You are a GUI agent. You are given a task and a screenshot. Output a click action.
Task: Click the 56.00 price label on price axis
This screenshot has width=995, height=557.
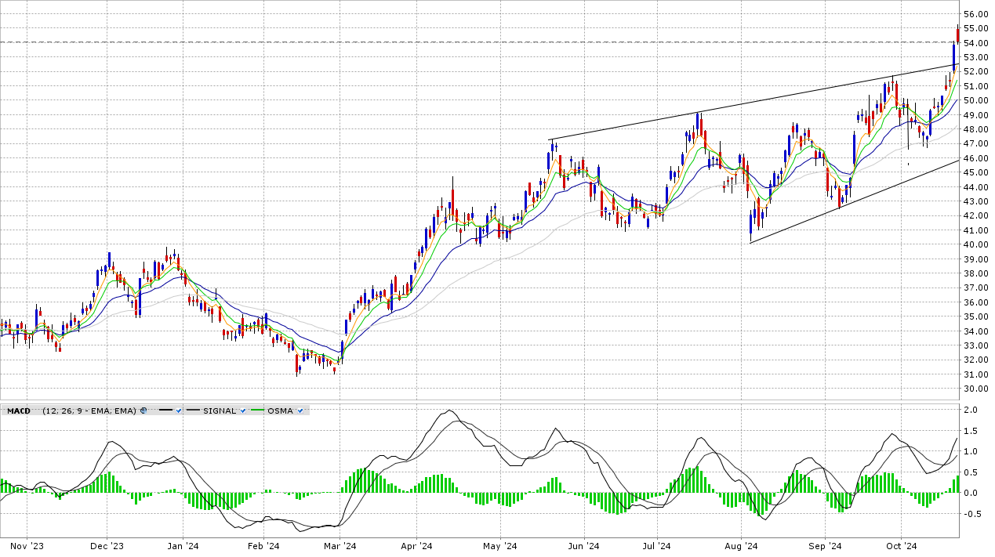click(976, 14)
